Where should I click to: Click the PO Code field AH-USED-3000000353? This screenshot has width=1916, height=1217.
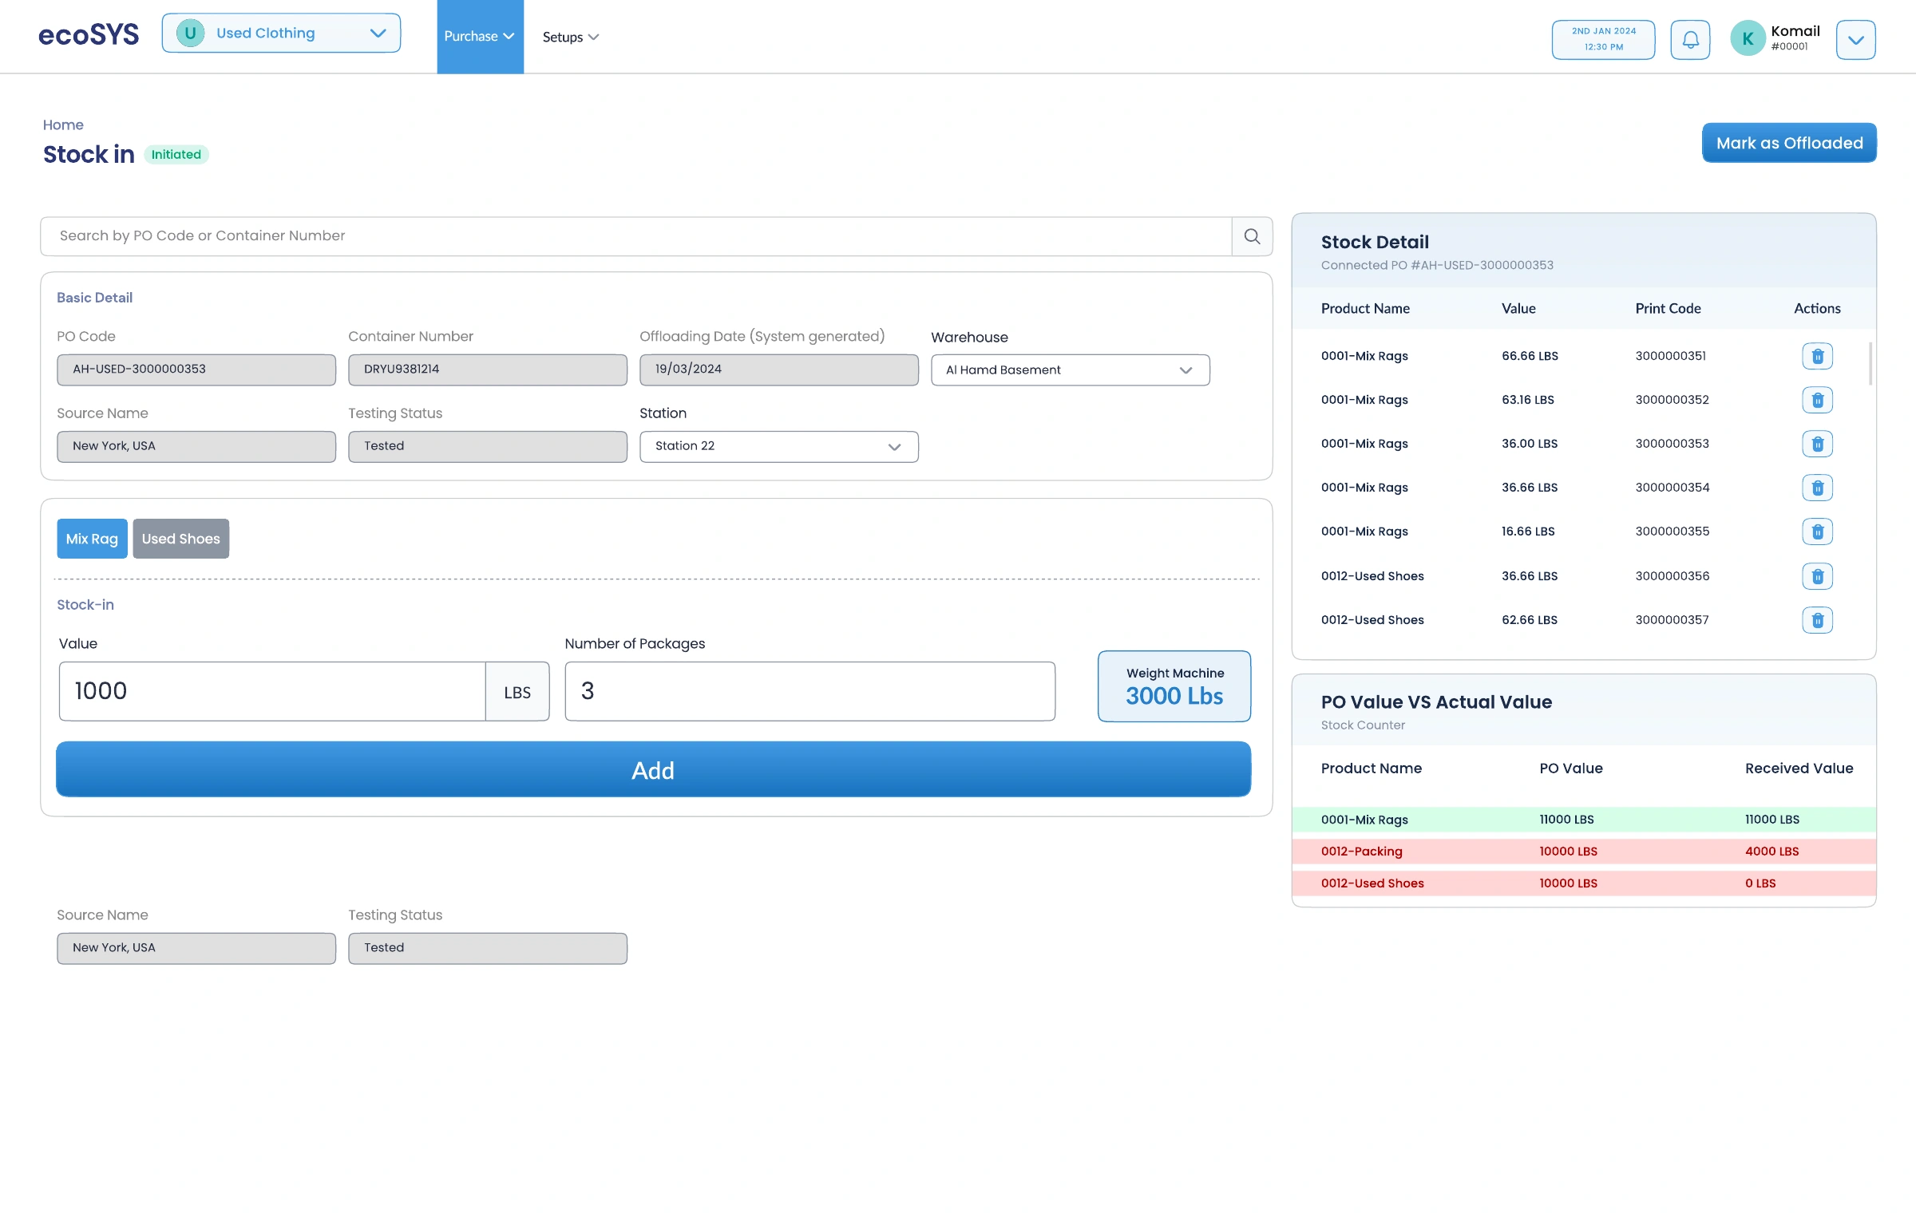[x=196, y=370]
